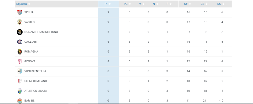Open the Atletico Licata logo

[x=19, y=91]
